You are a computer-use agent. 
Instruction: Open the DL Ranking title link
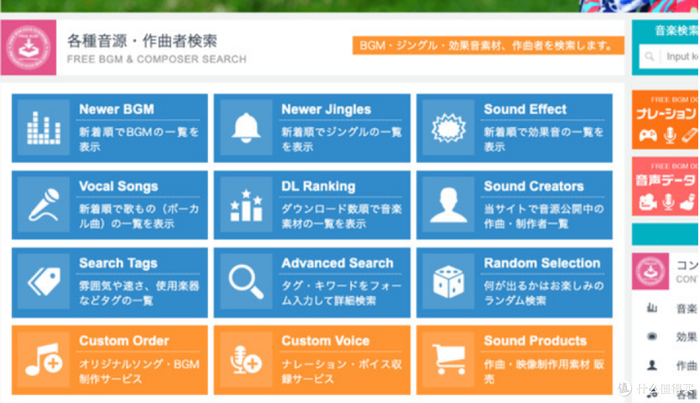click(x=318, y=186)
